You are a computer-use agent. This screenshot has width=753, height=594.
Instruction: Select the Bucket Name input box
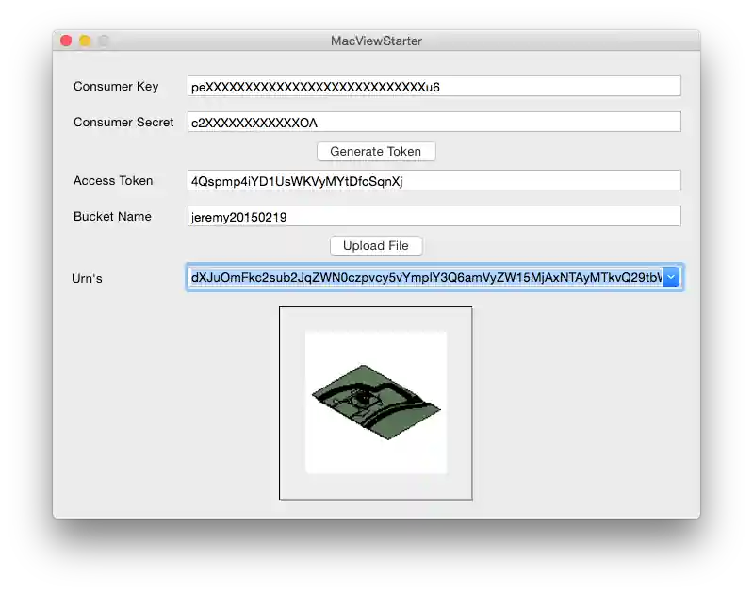pos(434,217)
